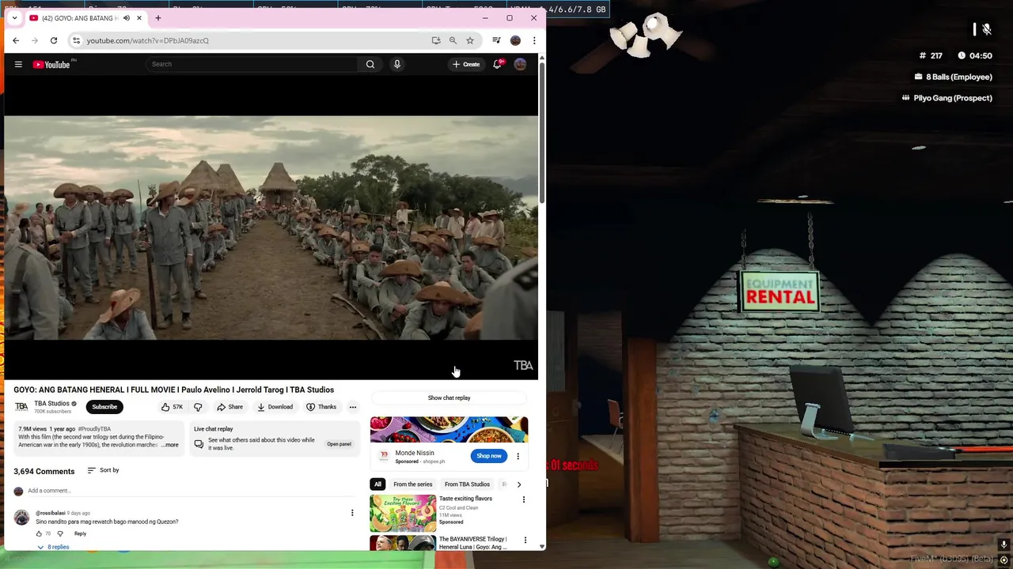
Task: Show more filter chips with right arrow
Action: 519,484
